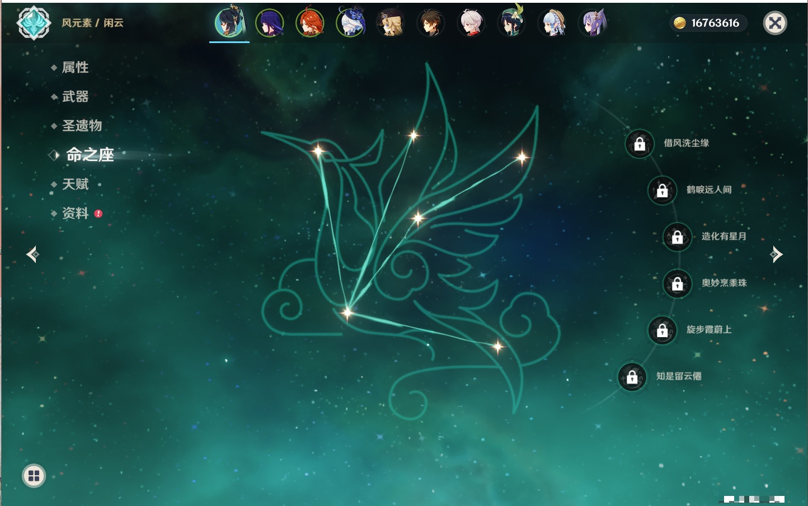Screen dimensions: 808x506
Task: Close the character screen with the X
Action: (x=775, y=23)
